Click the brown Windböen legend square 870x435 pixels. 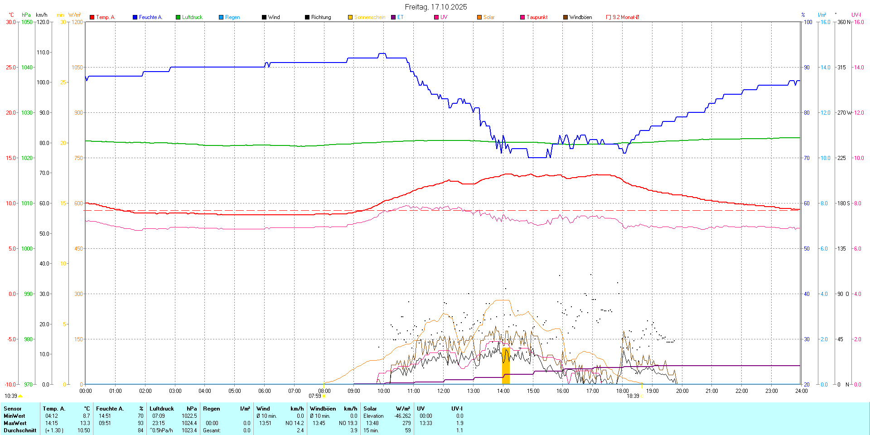click(x=565, y=17)
